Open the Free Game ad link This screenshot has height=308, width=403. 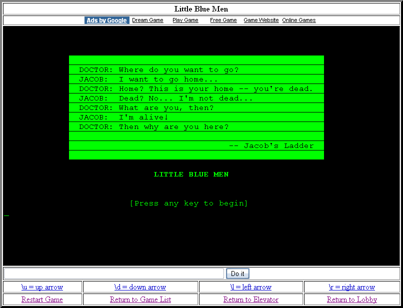[223, 20]
